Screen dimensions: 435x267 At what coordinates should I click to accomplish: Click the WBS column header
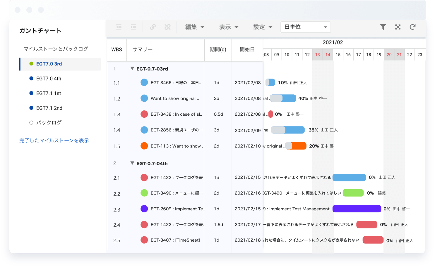pyautogui.click(x=117, y=50)
